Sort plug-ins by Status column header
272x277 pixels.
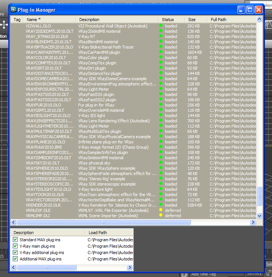[x=172, y=20]
